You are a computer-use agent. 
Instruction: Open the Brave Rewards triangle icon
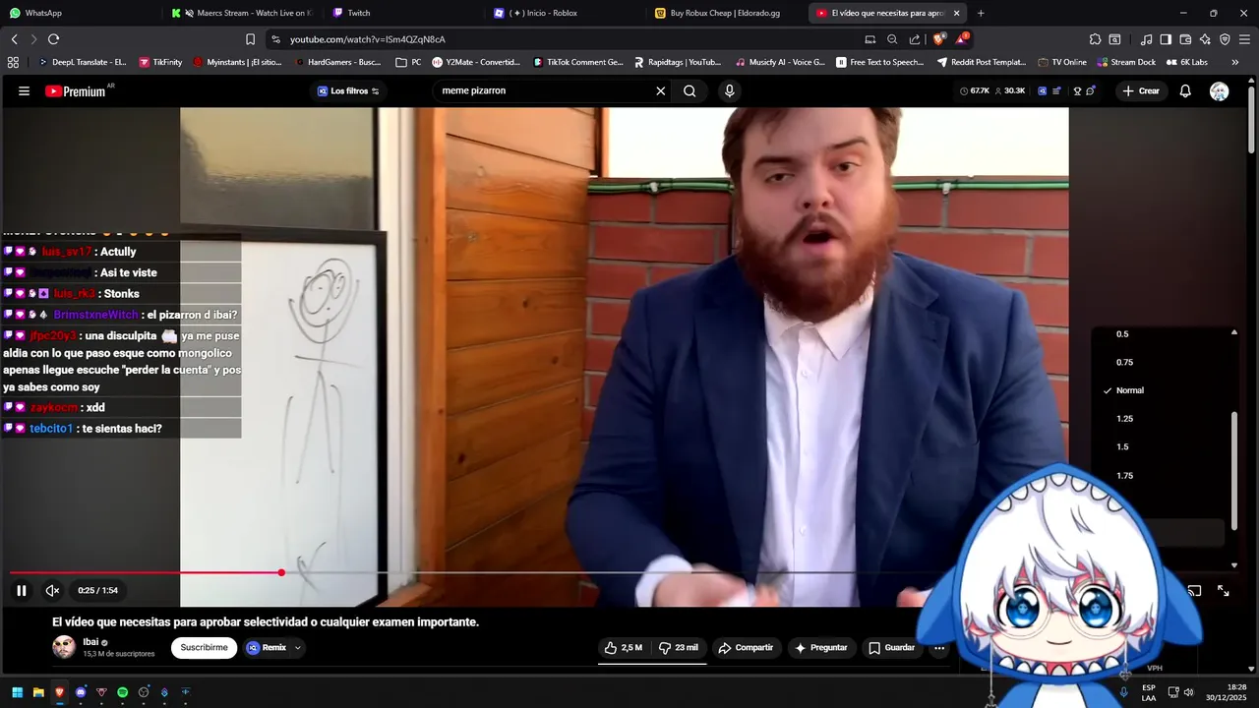tap(962, 39)
